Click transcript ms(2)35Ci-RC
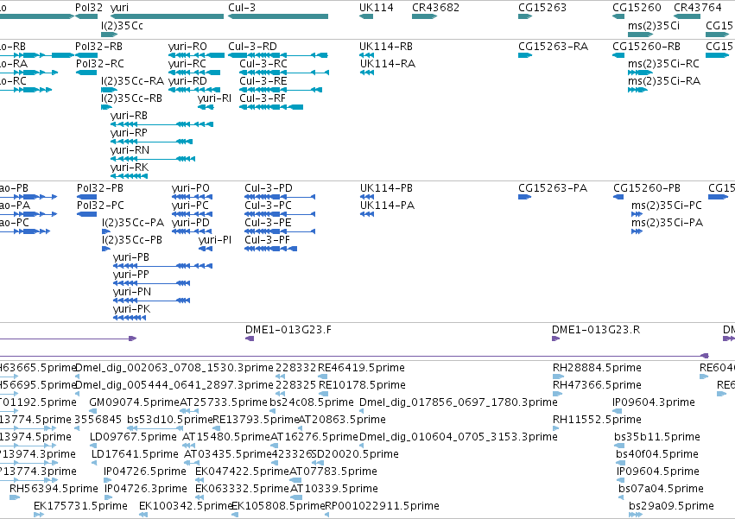 pos(640,73)
